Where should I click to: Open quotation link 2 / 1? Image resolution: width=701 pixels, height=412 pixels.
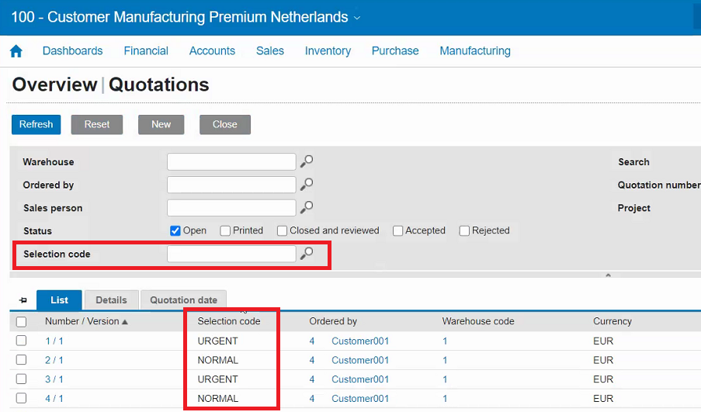54,360
